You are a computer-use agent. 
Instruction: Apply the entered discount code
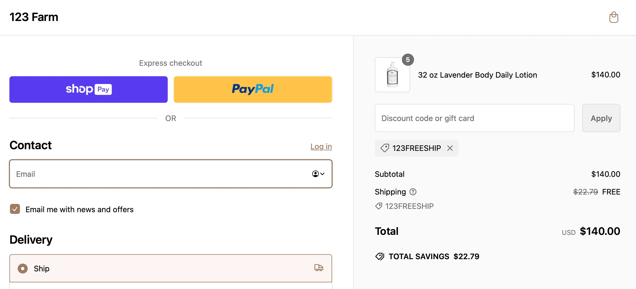click(x=601, y=118)
